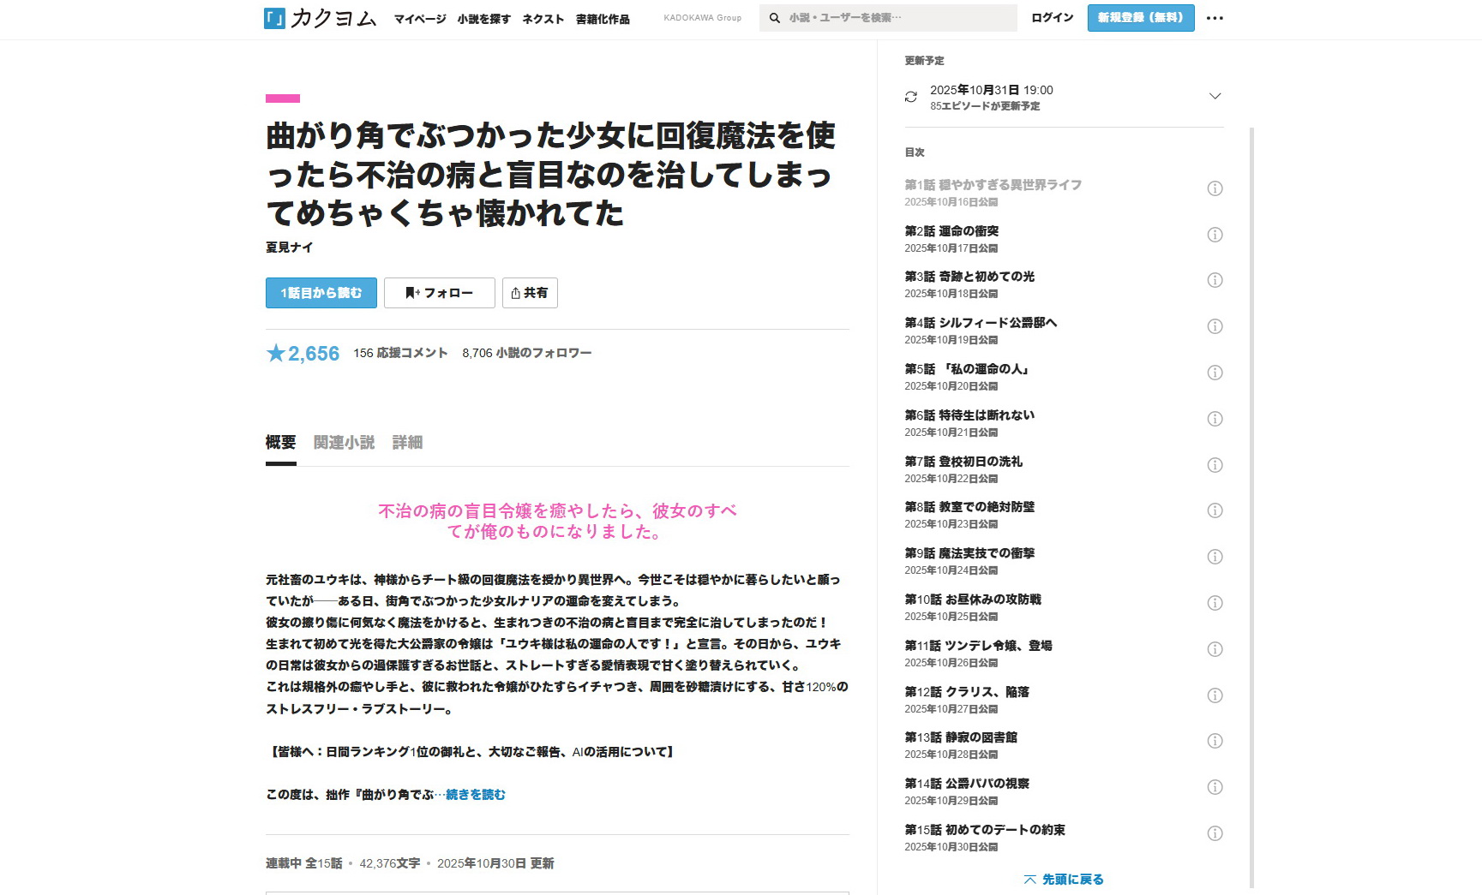Open the info icon beside 第9話 魔法実技での衝撃
The height and width of the screenshot is (895, 1482).
tap(1215, 557)
